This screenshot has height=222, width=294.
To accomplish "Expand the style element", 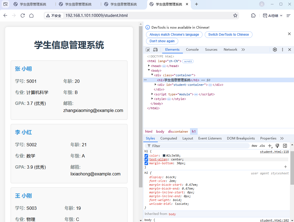I will tap(152, 99).
